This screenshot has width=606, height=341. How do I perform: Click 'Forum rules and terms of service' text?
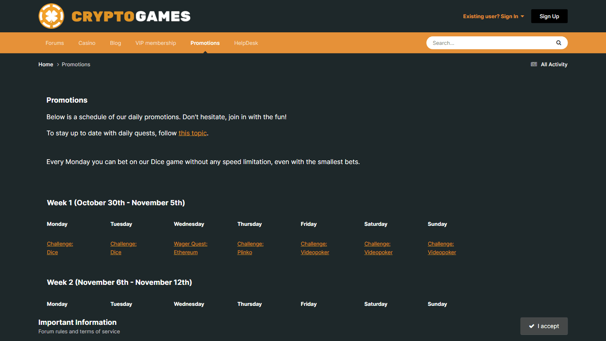pos(79,331)
